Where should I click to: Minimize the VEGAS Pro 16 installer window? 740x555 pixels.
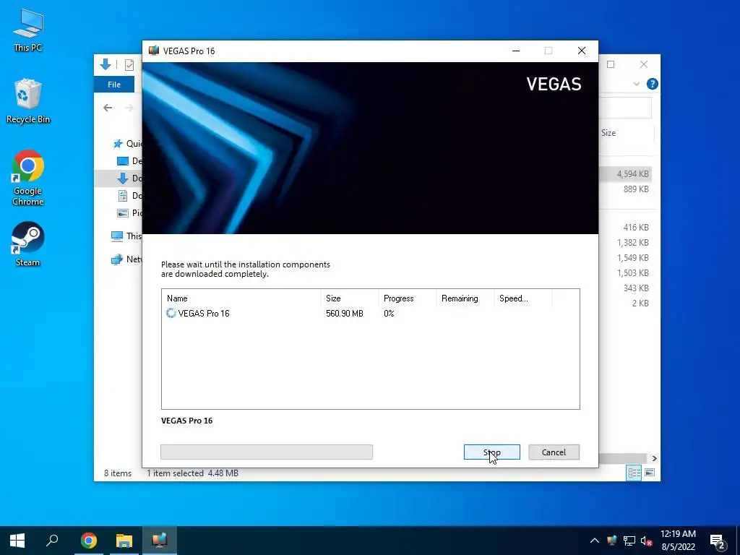[516, 51]
